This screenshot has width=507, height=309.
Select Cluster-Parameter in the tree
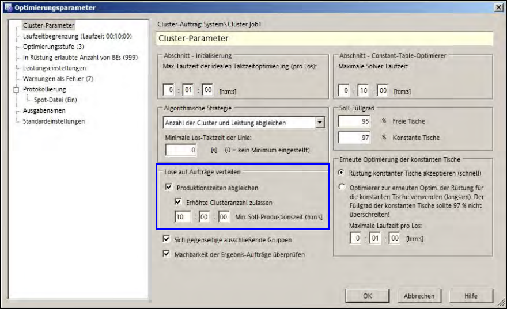[x=48, y=25]
